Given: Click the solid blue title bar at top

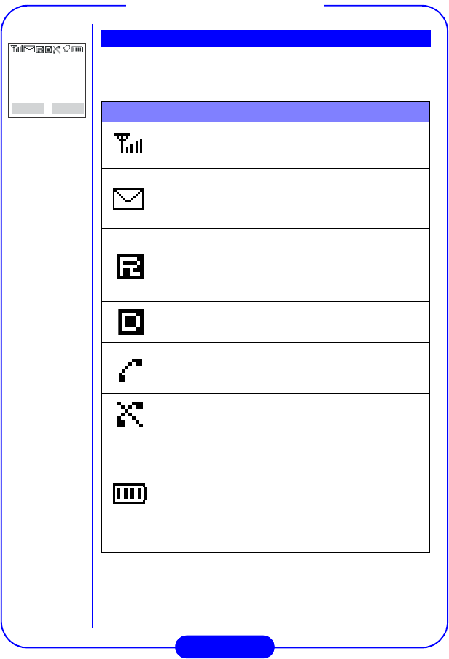Looking at the screenshot, I should click(266, 38).
